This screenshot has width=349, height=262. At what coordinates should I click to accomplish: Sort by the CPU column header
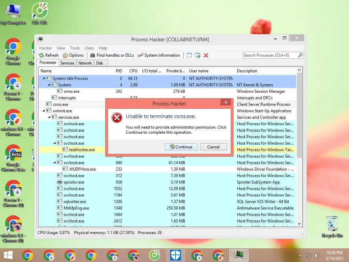[132, 71]
